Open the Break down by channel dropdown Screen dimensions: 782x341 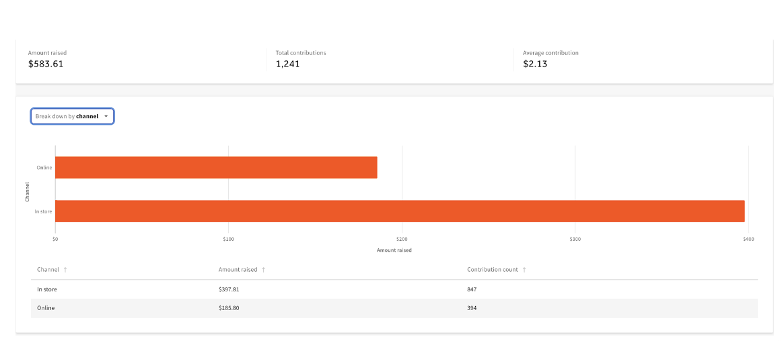click(72, 116)
